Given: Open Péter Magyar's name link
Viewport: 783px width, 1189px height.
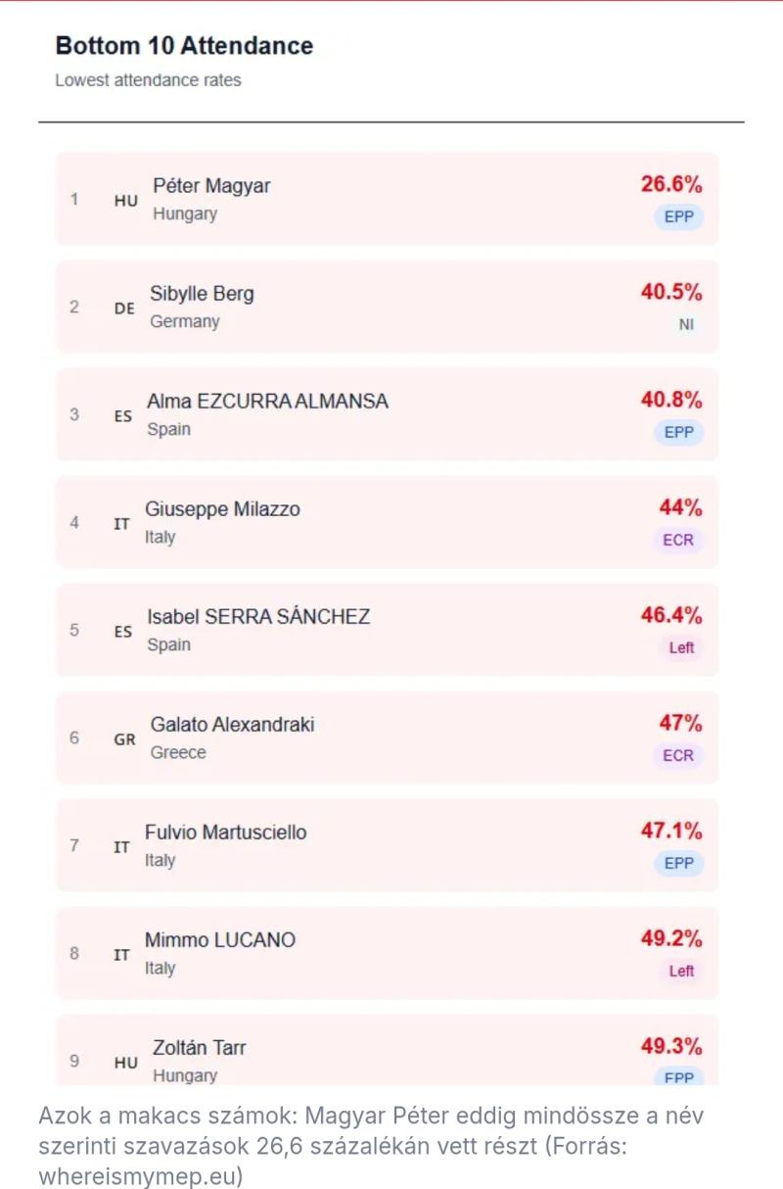Looking at the screenshot, I should coord(211,186).
